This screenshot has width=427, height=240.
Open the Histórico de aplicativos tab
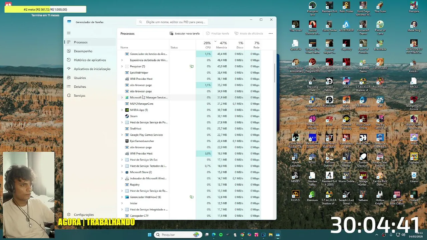pyautogui.click(x=90, y=60)
